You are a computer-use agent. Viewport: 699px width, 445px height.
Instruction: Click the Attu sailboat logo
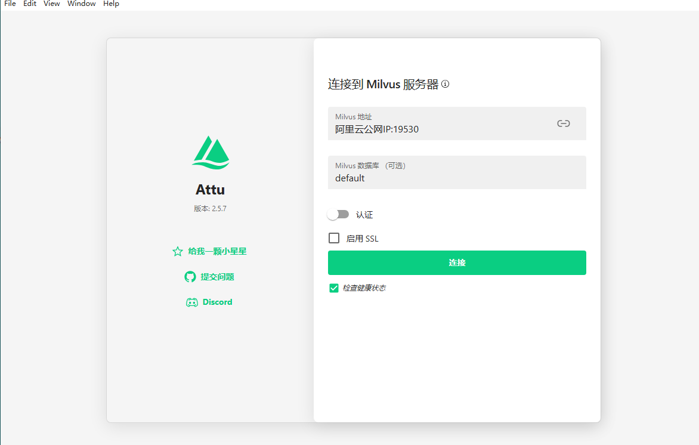211,153
